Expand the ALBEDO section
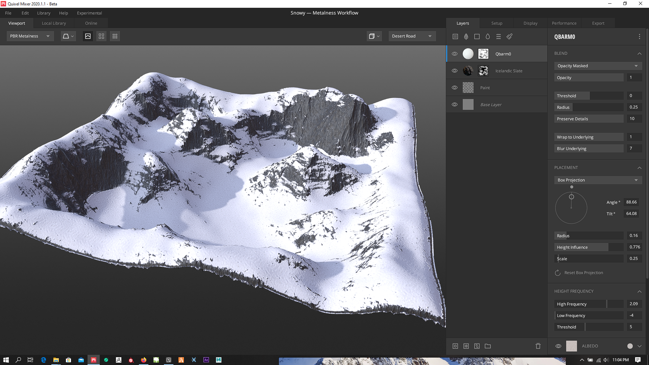Viewport: 649px width, 365px height. (639, 346)
